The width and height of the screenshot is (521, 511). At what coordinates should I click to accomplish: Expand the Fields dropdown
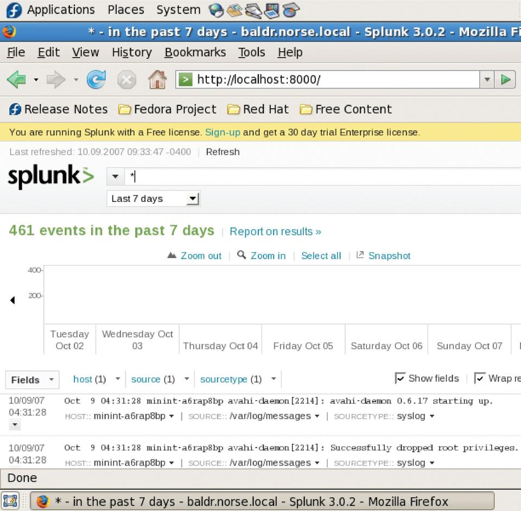[32, 380]
